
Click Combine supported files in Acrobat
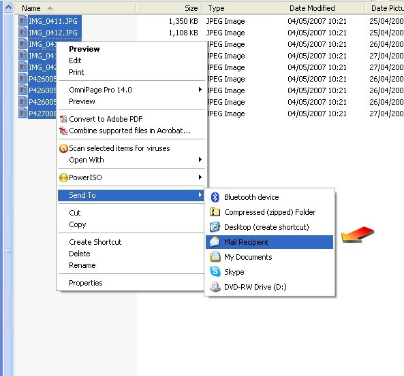pyautogui.click(x=130, y=131)
